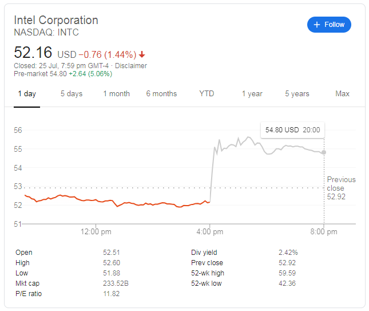Switch to the 1 year tab
Image resolution: width=369 pixels, height=311 pixels.
click(252, 94)
